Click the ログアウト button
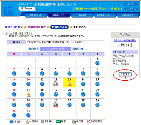This screenshot has height=125, width=141. (131, 9)
